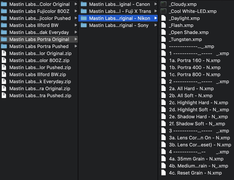
Task: Expand the Fujicolor 800Z folder arrow
Action: 76,11
